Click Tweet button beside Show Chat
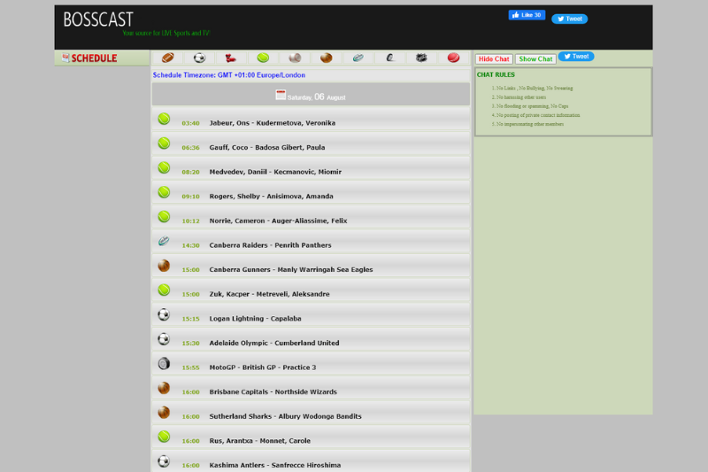 click(x=576, y=57)
